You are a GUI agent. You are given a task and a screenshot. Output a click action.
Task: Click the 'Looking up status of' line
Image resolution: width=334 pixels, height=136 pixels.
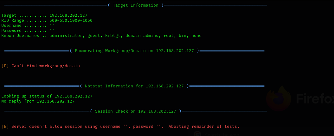click(47, 96)
